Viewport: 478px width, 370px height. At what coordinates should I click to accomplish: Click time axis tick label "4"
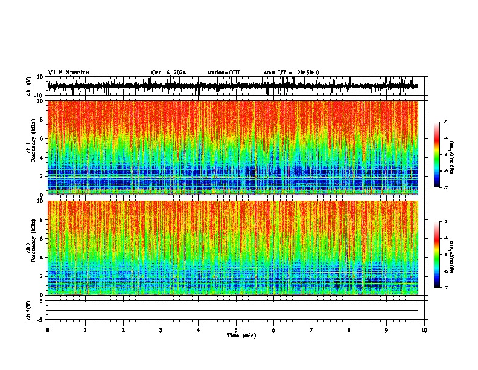(x=199, y=330)
